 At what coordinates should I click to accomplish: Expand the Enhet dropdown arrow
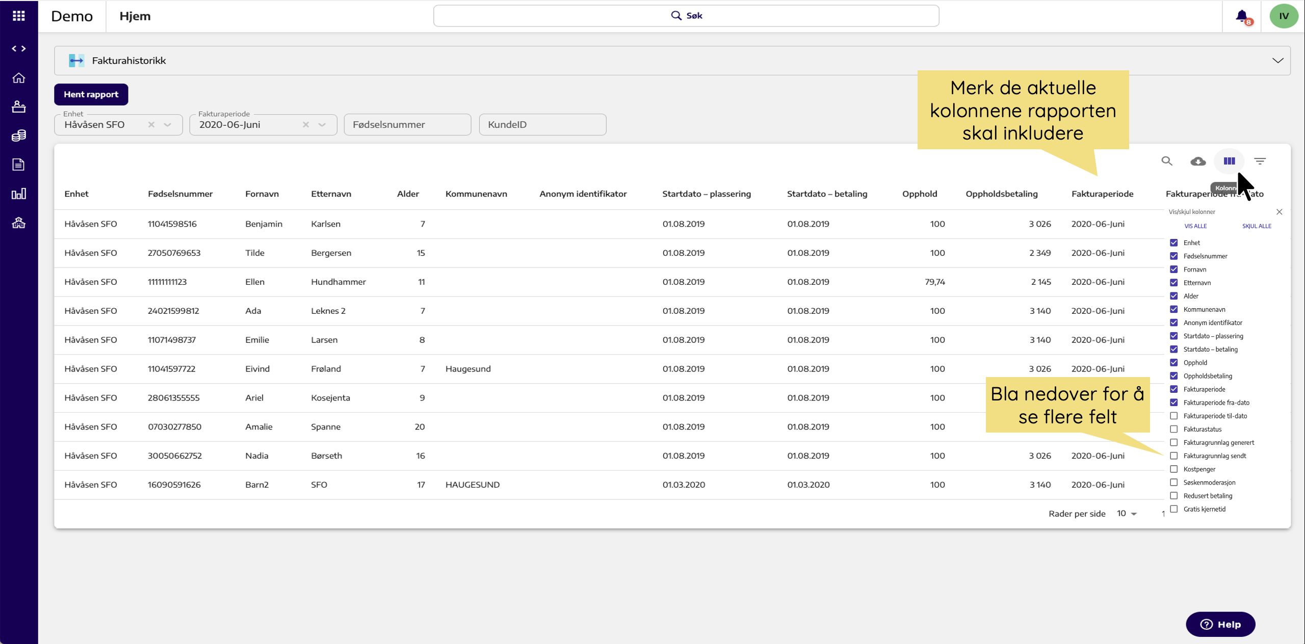tap(167, 125)
